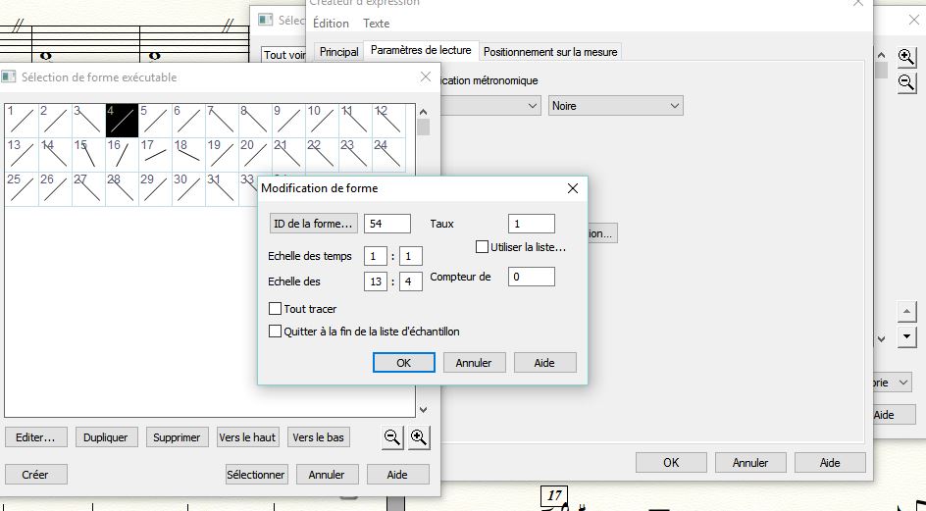Screen dimensions: 926x511
Task: Select executable shape number 17
Action: click(x=155, y=155)
